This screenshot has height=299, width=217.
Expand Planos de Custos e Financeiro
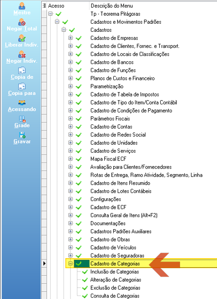point(71,78)
